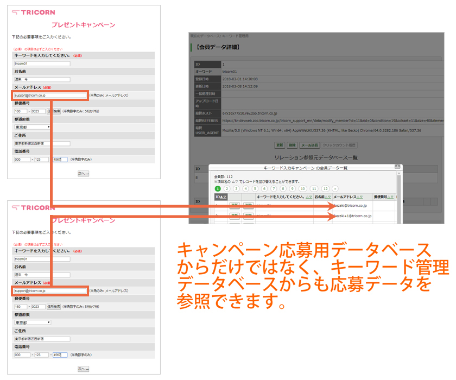Screen dimensions: 456x380
Task: Focus ご住所 field on the lower form
Action: tap(42, 339)
